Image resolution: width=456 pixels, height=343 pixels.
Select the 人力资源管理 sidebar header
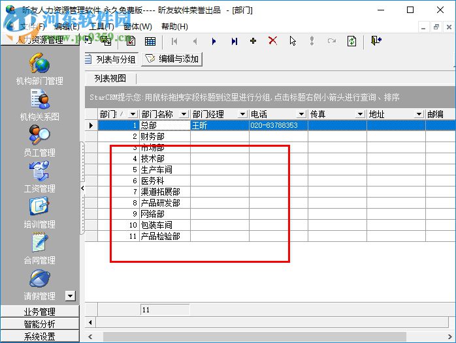[40, 40]
